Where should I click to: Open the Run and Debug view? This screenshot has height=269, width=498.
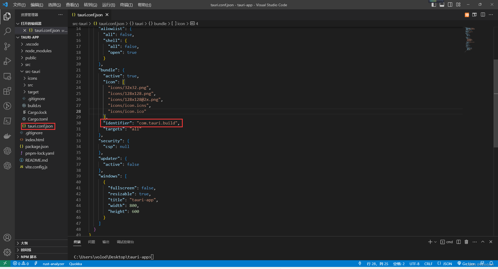point(7,61)
